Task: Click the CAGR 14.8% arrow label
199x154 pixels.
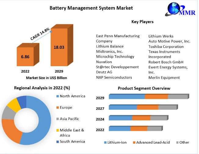Action: (40, 34)
